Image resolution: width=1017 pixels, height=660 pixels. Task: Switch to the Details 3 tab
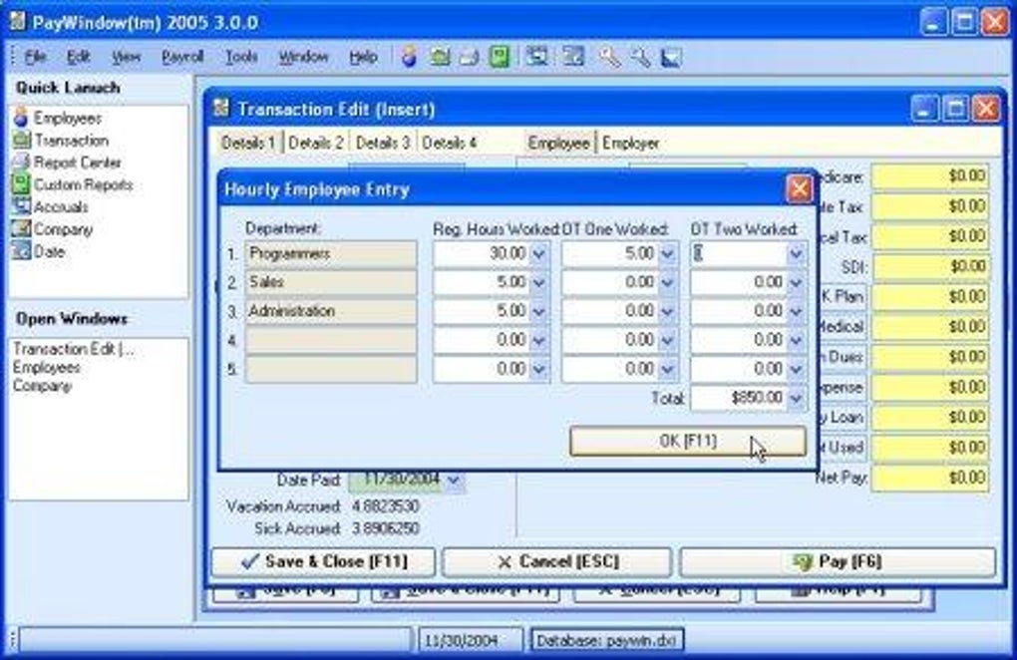coord(383,143)
